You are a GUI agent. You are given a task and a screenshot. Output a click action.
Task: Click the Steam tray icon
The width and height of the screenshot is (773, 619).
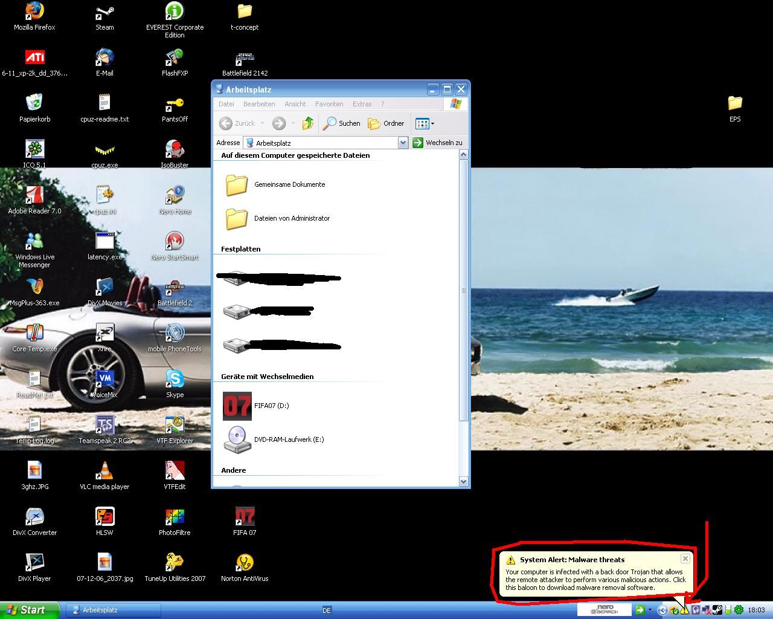pos(717,611)
